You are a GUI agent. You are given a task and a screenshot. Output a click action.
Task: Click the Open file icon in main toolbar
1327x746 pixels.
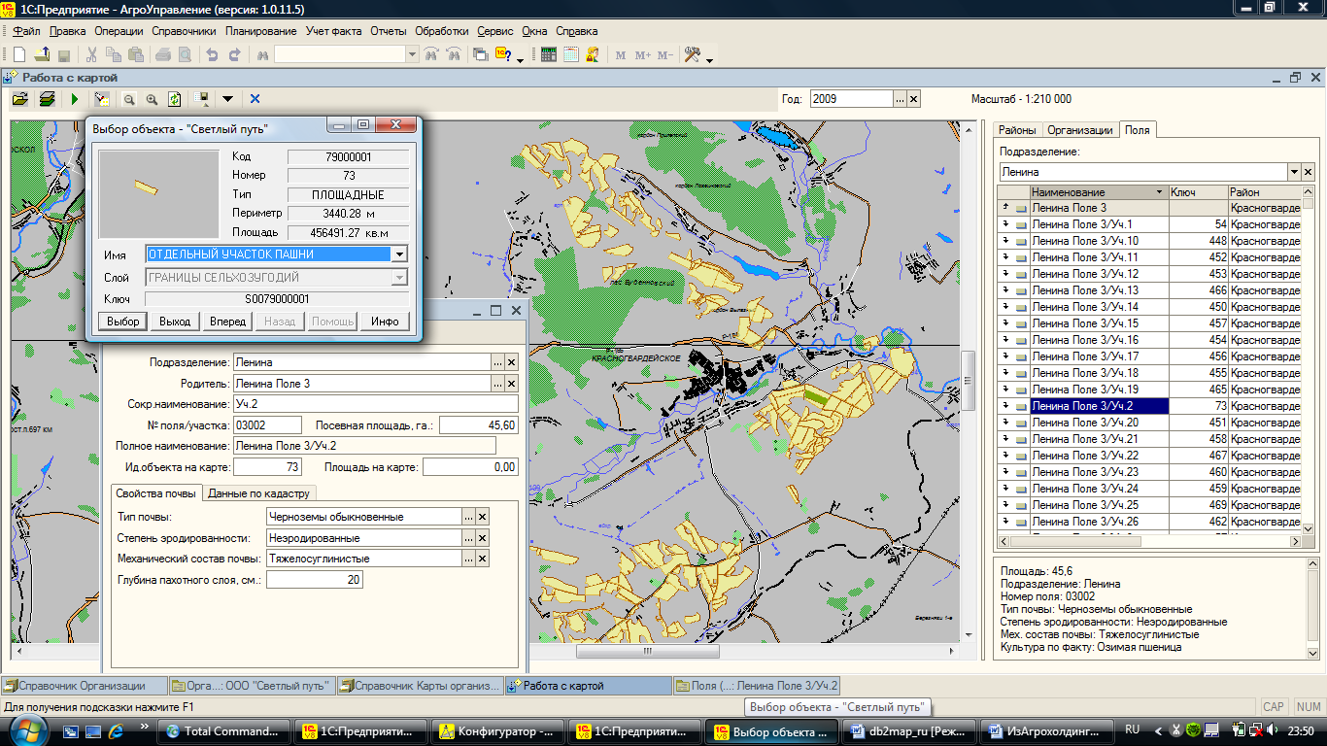click(x=41, y=54)
